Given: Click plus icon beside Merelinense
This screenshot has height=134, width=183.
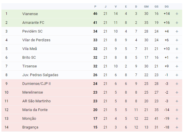Looking at the screenshot, I should click(x=177, y=92).
